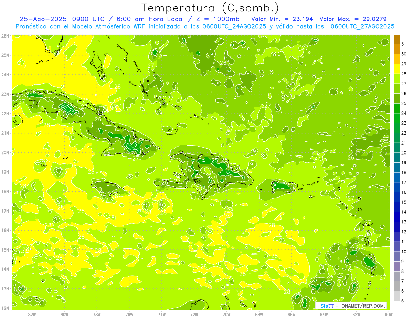Click the '13N' latitude axis label

[x=5, y=289]
